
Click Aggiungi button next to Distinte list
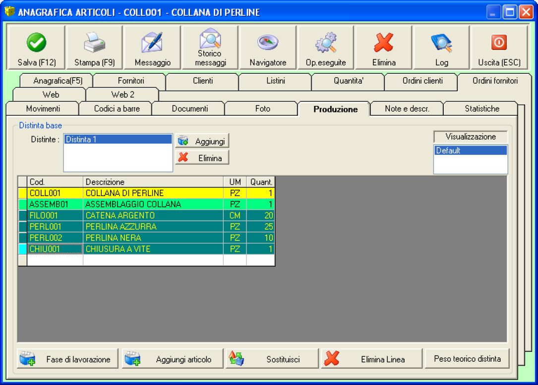[x=202, y=141]
